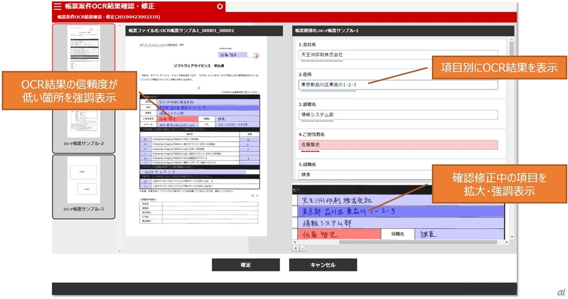The width and height of the screenshot is (568, 299).
Task: Click the 帳票種別名 header above the field list
Action: coord(403,31)
